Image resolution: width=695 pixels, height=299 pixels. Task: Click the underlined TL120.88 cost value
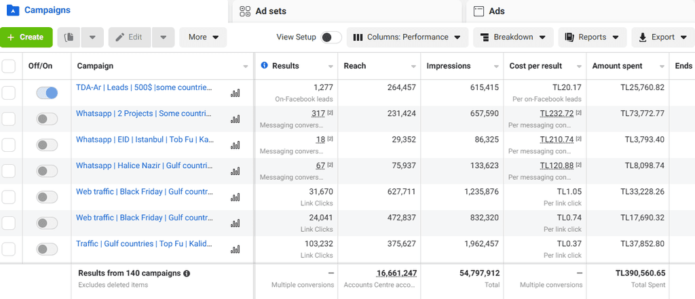click(x=557, y=165)
